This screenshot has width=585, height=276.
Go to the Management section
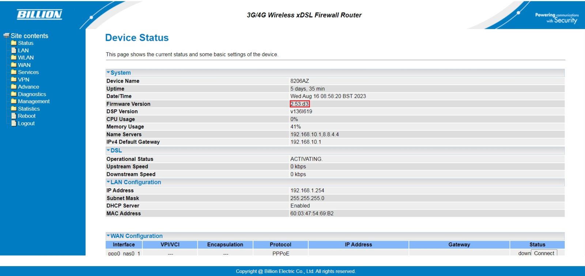point(34,101)
